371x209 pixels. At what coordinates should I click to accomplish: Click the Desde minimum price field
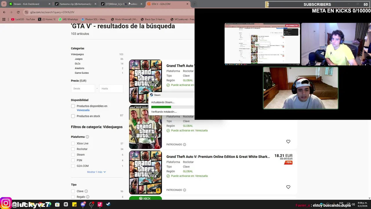point(83,89)
